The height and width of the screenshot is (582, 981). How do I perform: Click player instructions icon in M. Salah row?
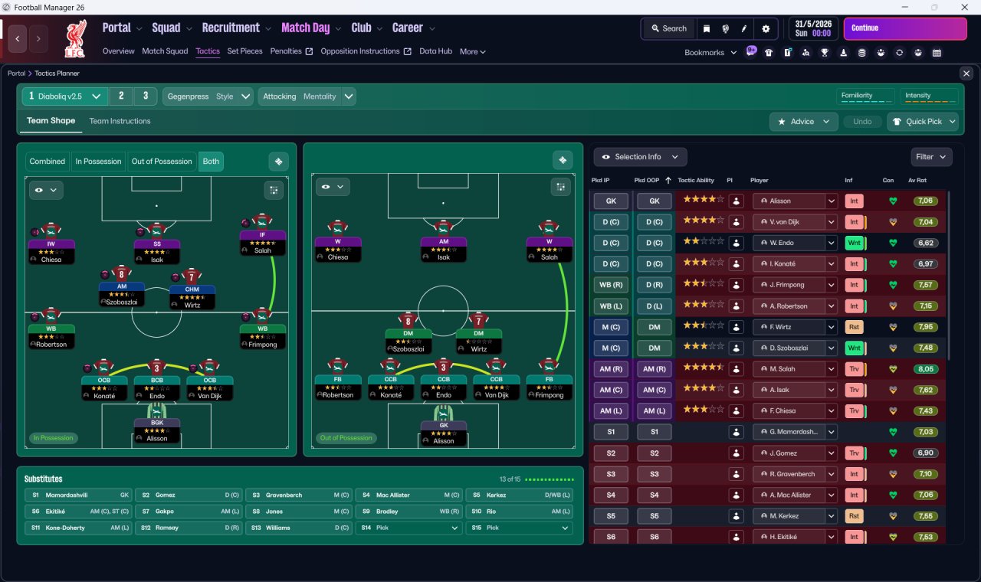coord(737,369)
